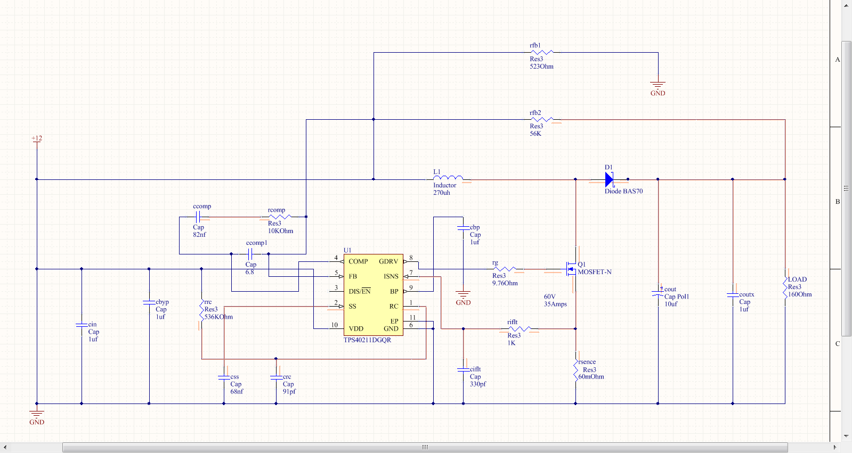This screenshot has width=852, height=453.
Task: Click the '536KOhm' value text
Action: pos(218,317)
